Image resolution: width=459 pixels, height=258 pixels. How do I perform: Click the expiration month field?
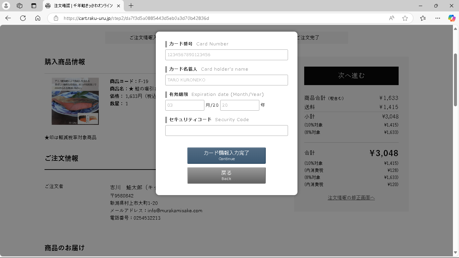point(184,105)
